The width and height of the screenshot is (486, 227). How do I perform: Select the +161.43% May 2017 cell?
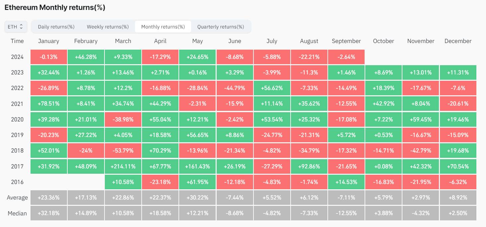[x=197, y=166]
